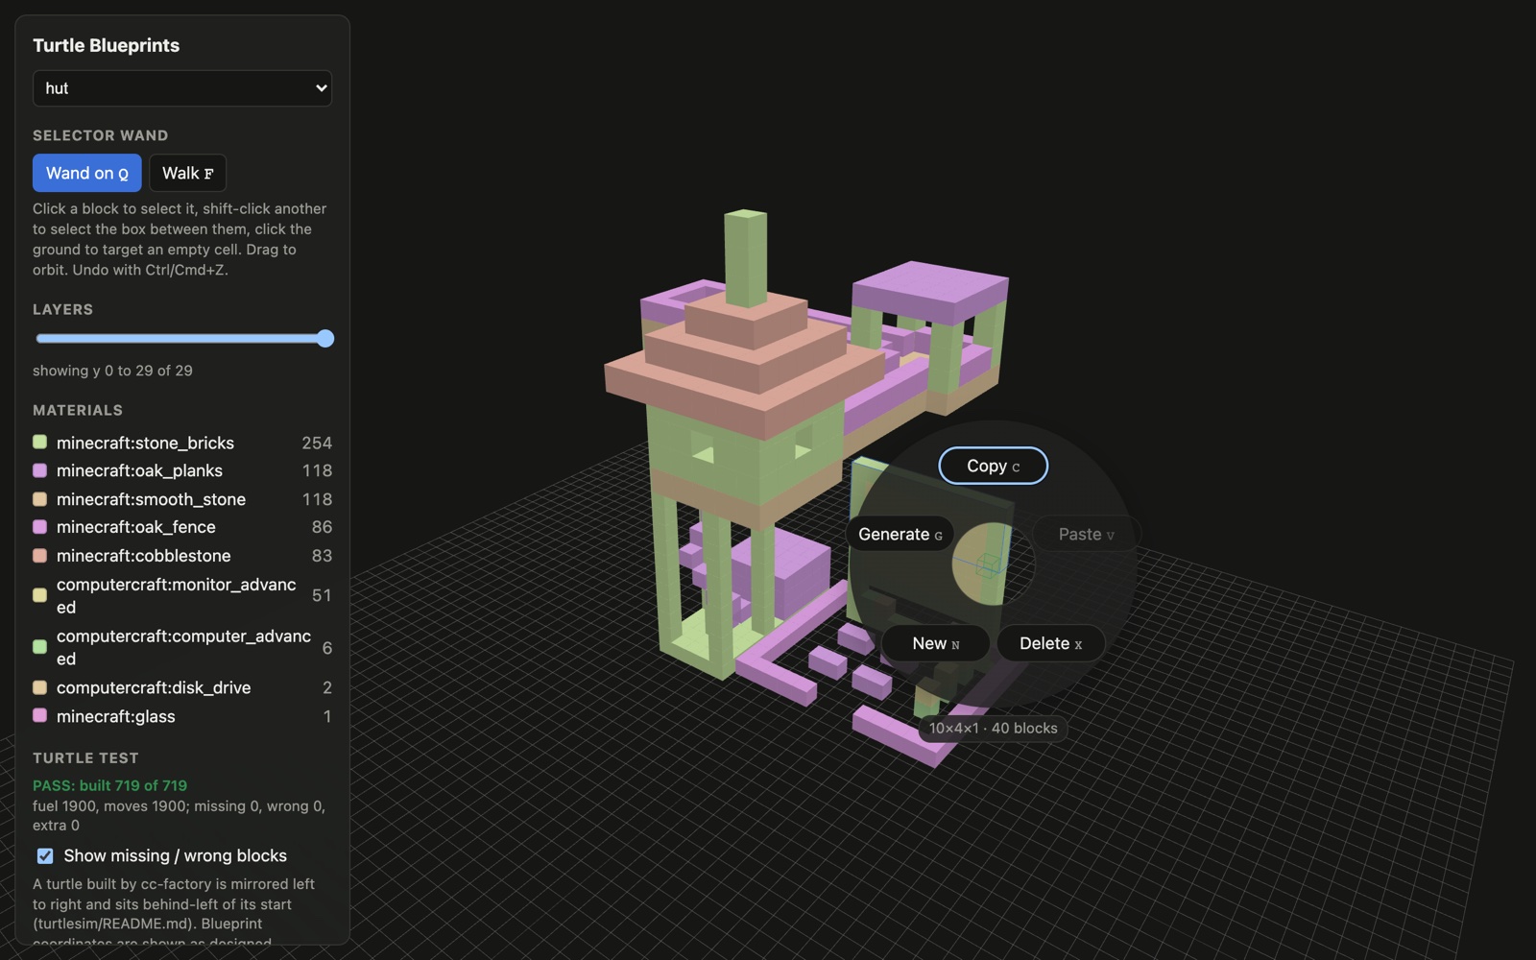Click the 10×4×1 · 40 blocks selection label
Image resolution: width=1536 pixels, height=960 pixels.
pyautogui.click(x=993, y=728)
